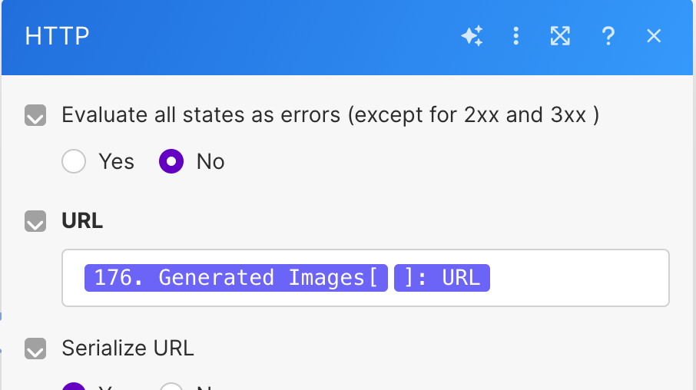
Task: Close the HTTP module panel
Action: click(x=654, y=36)
